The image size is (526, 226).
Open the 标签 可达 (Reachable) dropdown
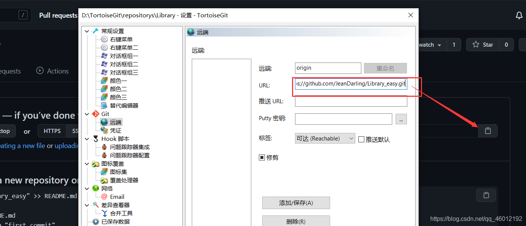click(325, 139)
